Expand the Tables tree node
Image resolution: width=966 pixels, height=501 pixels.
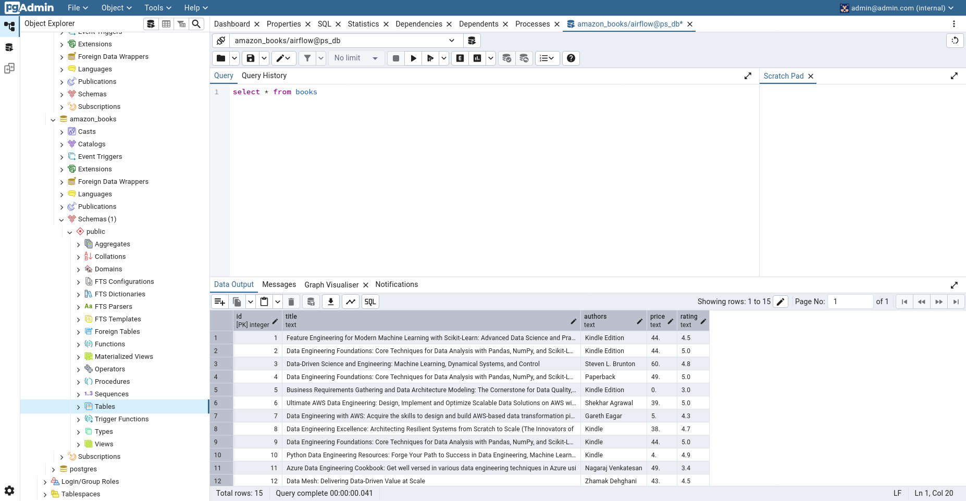tap(79, 407)
